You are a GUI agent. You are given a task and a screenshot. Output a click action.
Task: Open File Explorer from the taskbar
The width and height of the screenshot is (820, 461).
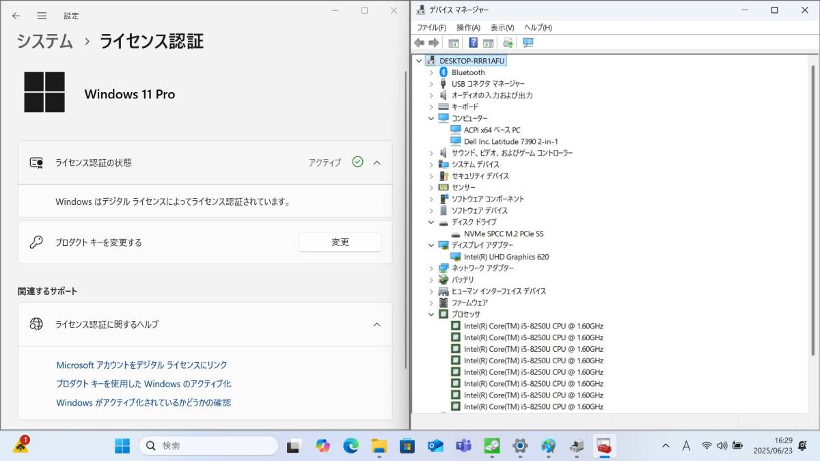[379, 446]
